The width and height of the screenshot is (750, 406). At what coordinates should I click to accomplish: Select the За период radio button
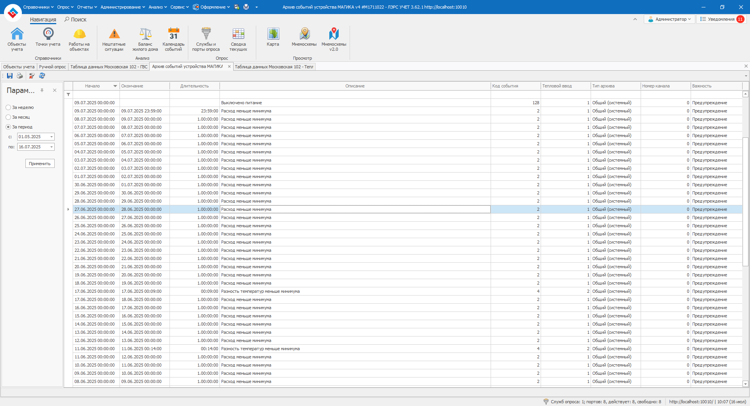[x=8, y=127]
